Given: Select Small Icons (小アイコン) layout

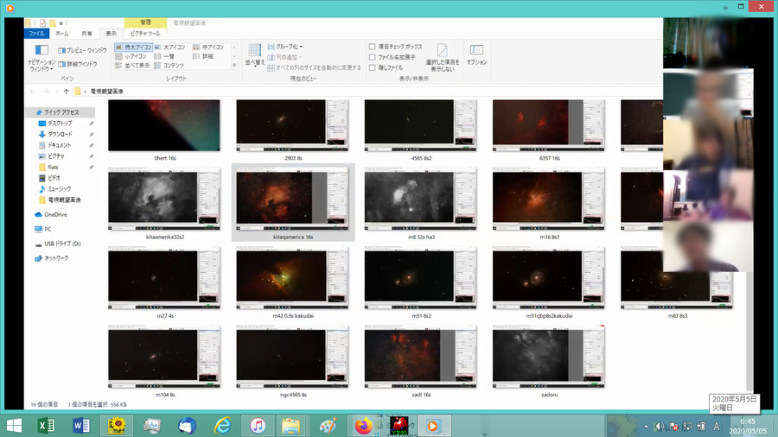Looking at the screenshot, I should click(x=131, y=56).
